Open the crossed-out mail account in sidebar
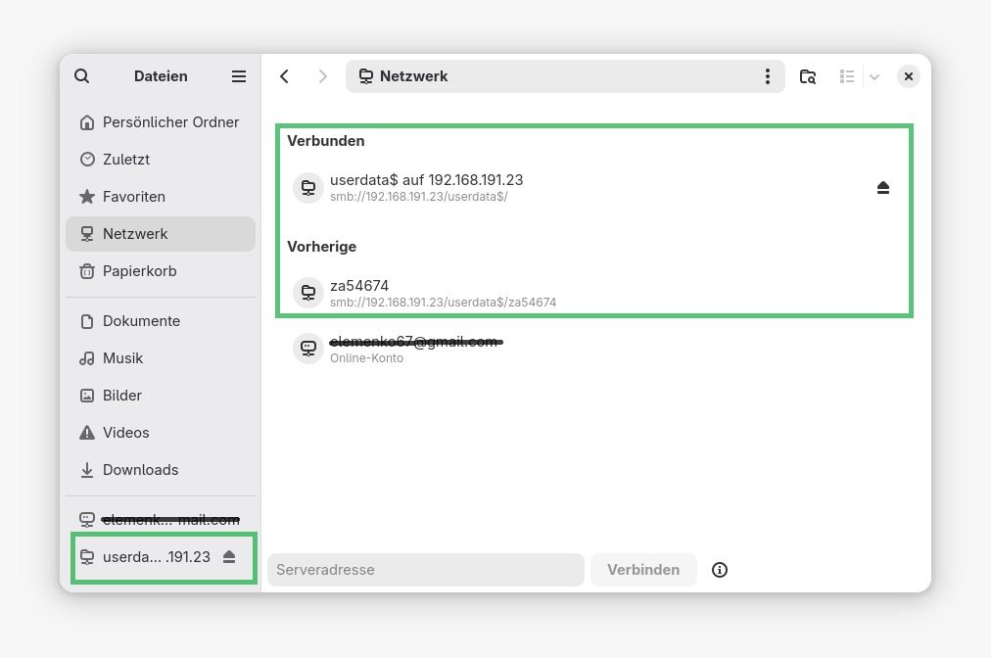The width and height of the screenshot is (991, 658). 161,520
